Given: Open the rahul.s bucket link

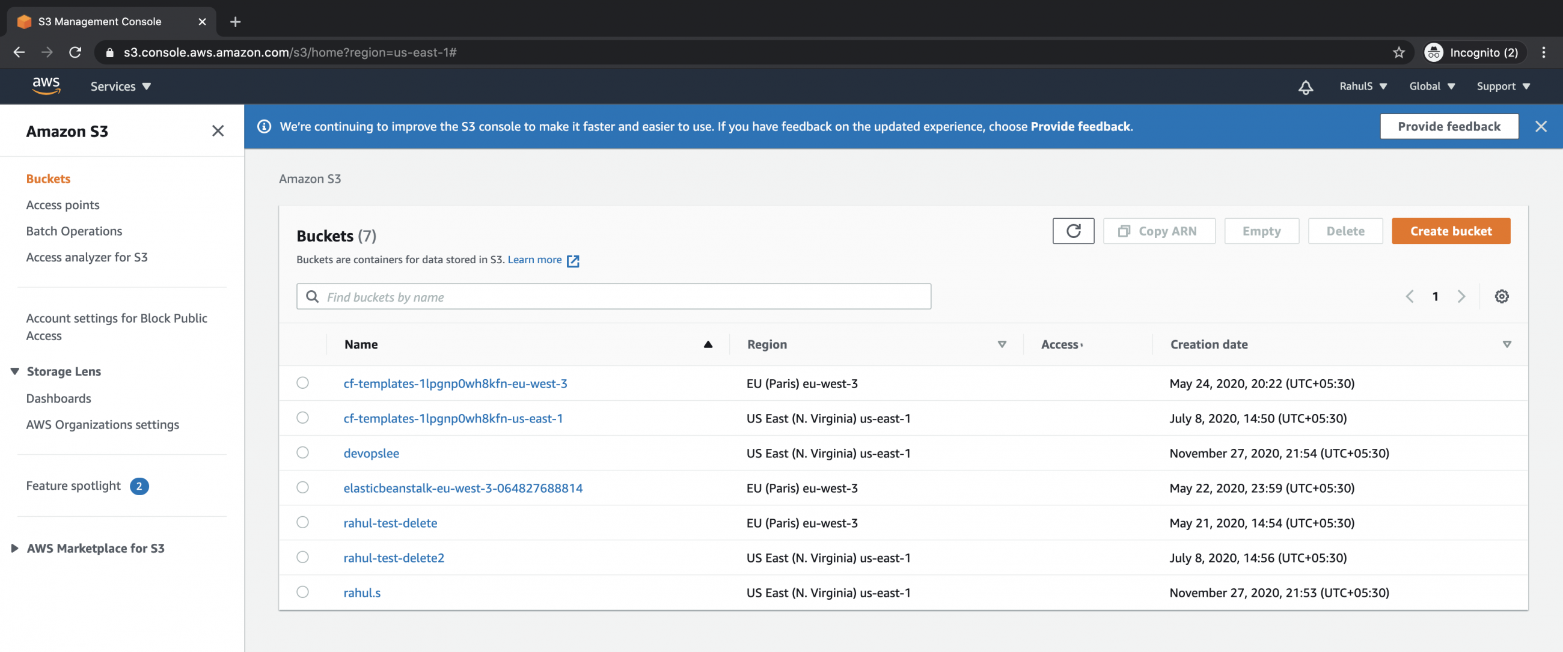Looking at the screenshot, I should click(362, 593).
